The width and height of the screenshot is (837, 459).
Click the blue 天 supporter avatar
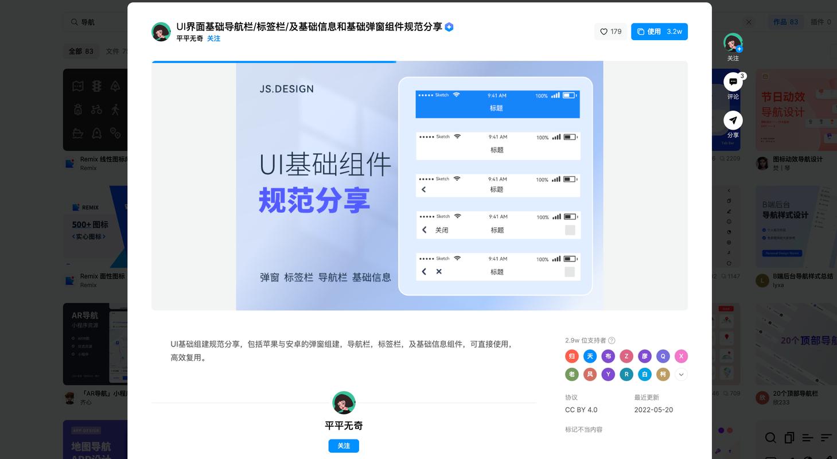[x=590, y=356]
